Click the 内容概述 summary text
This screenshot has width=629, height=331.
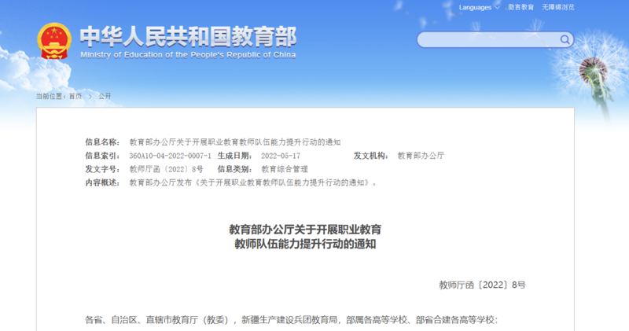click(x=252, y=182)
